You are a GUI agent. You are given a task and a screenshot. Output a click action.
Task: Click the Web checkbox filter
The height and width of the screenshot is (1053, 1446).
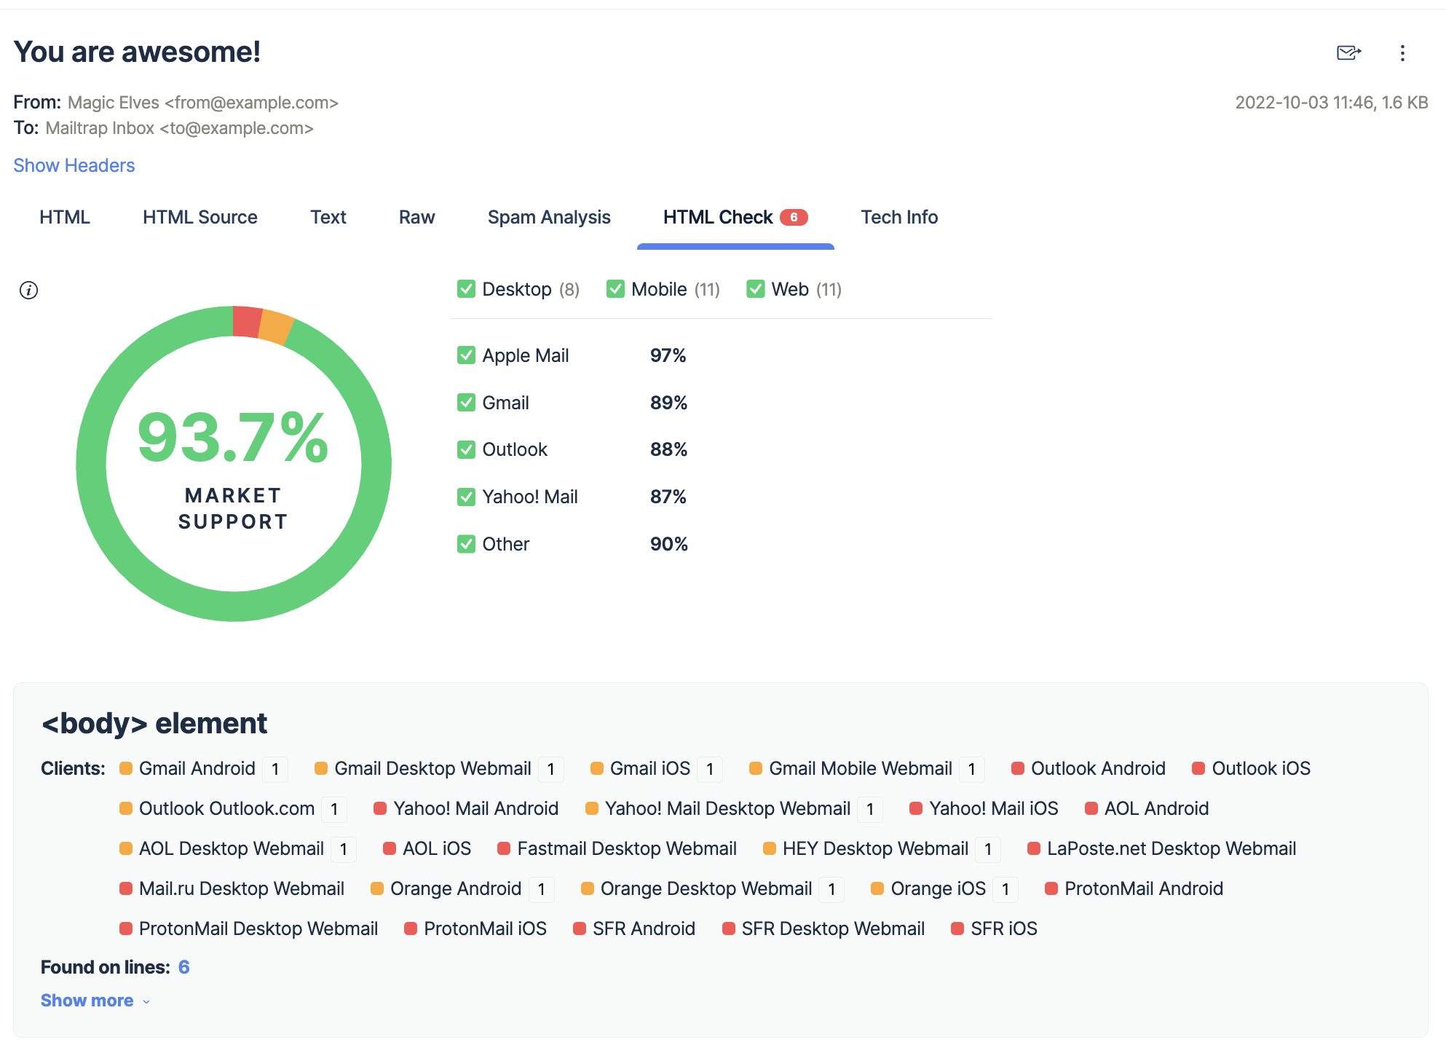click(756, 290)
